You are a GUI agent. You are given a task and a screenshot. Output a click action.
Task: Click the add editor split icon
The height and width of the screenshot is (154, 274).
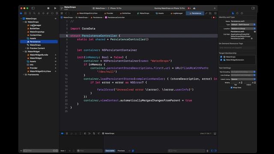pos(215,13)
